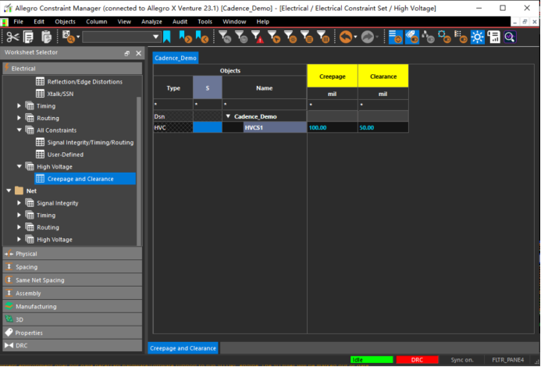Open the toolbar filter combo box dropdown

[156, 37]
